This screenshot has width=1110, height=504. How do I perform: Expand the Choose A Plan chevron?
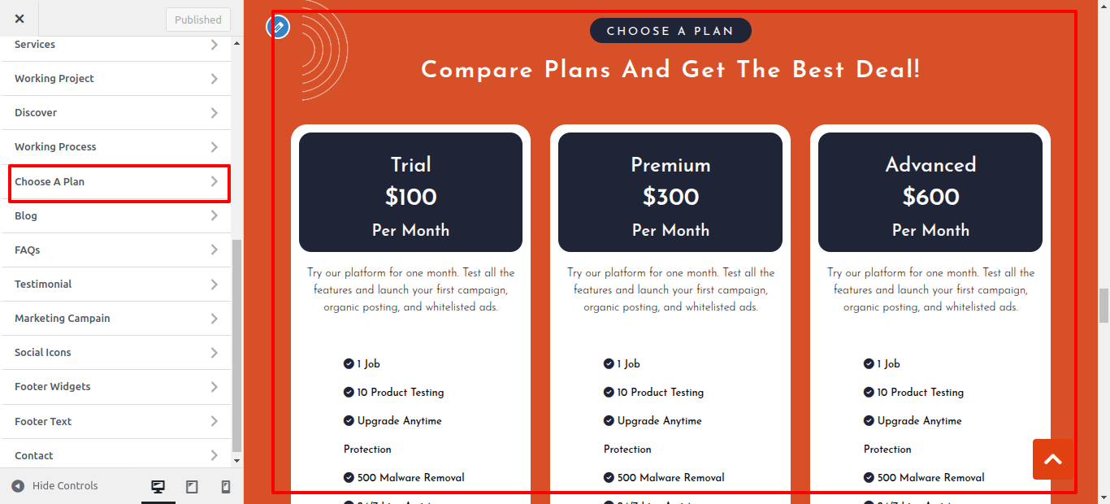[214, 181]
